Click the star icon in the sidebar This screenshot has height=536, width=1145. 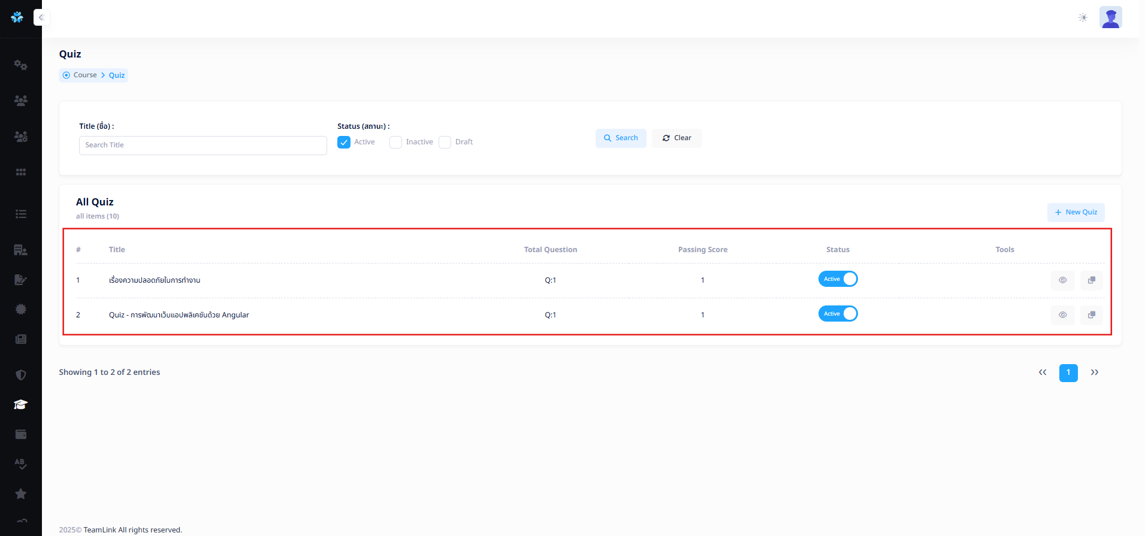tap(20, 494)
